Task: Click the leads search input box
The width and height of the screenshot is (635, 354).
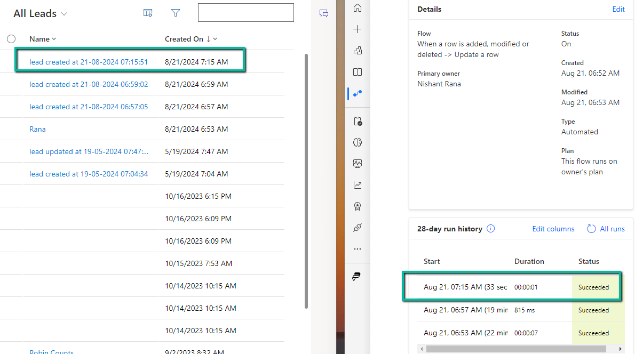Action: (x=245, y=13)
